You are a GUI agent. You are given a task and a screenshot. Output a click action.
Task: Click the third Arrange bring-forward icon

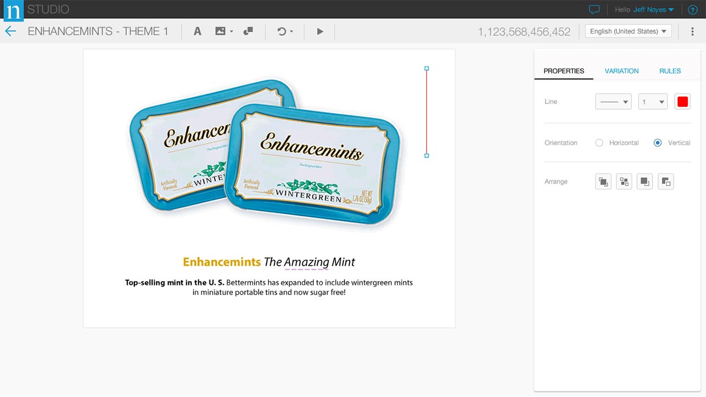[x=645, y=182]
